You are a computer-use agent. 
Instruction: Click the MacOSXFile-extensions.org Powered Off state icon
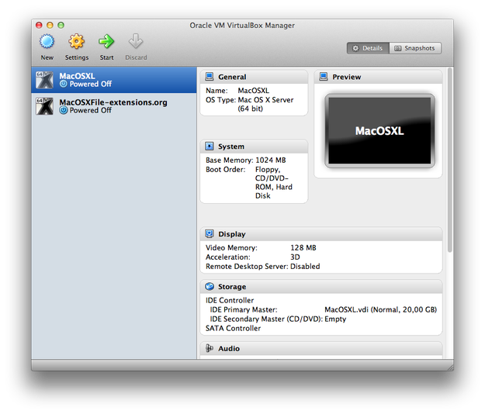pos(64,110)
